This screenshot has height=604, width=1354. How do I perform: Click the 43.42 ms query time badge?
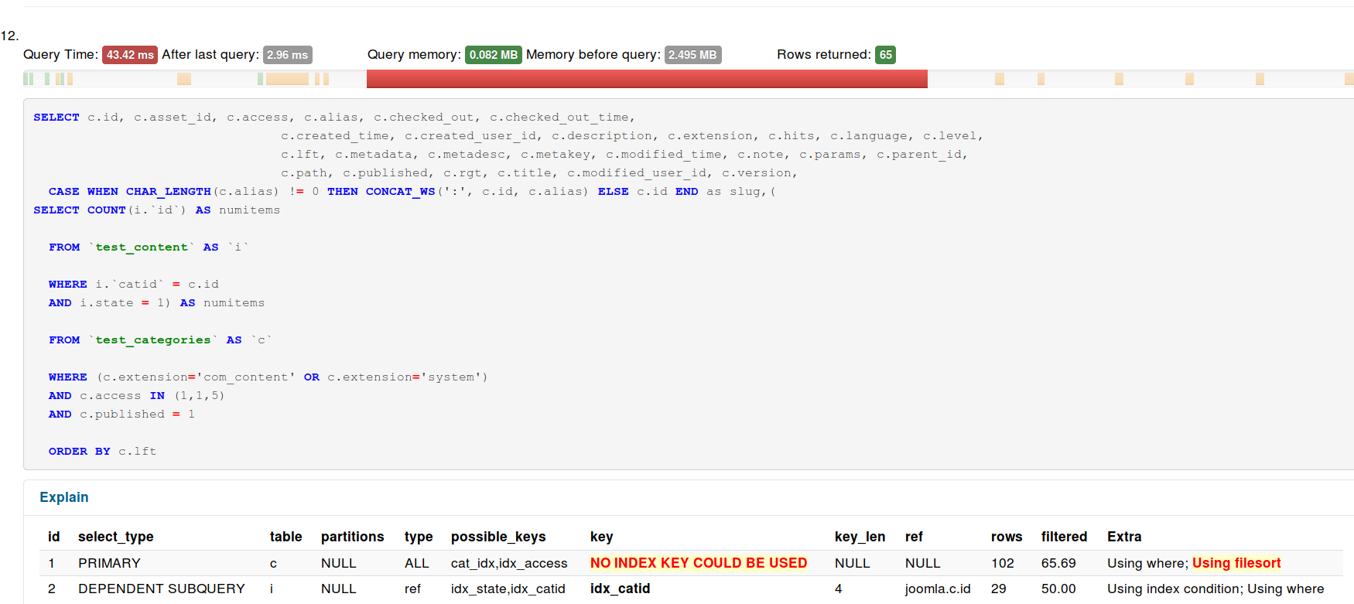click(130, 55)
